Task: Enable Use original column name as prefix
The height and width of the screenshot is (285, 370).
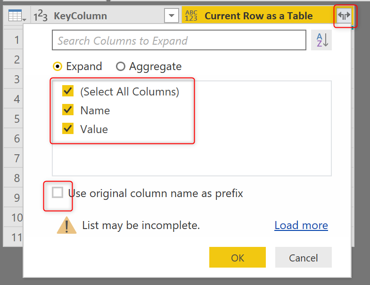Action: click(58, 193)
